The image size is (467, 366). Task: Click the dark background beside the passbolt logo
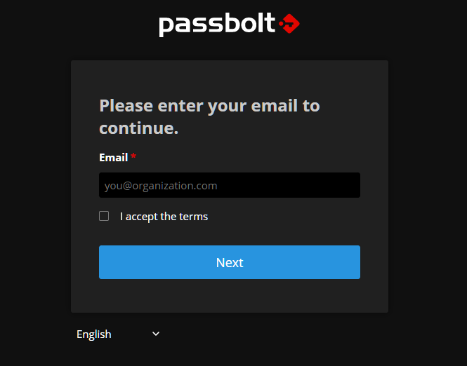click(x=372, y=24)
